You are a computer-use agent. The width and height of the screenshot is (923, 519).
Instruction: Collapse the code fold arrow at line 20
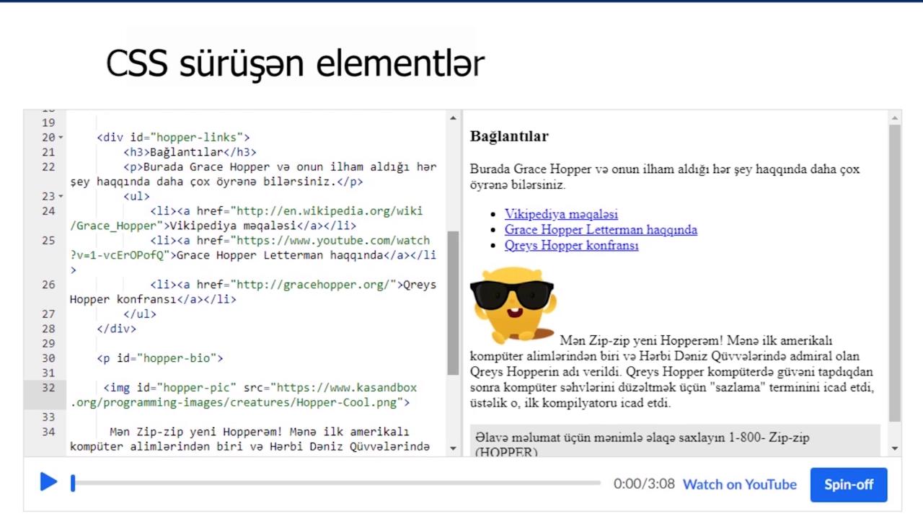tap(61, 138)
